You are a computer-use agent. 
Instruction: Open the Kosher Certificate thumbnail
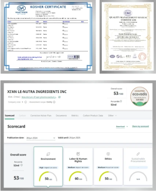tap(48, 37)
